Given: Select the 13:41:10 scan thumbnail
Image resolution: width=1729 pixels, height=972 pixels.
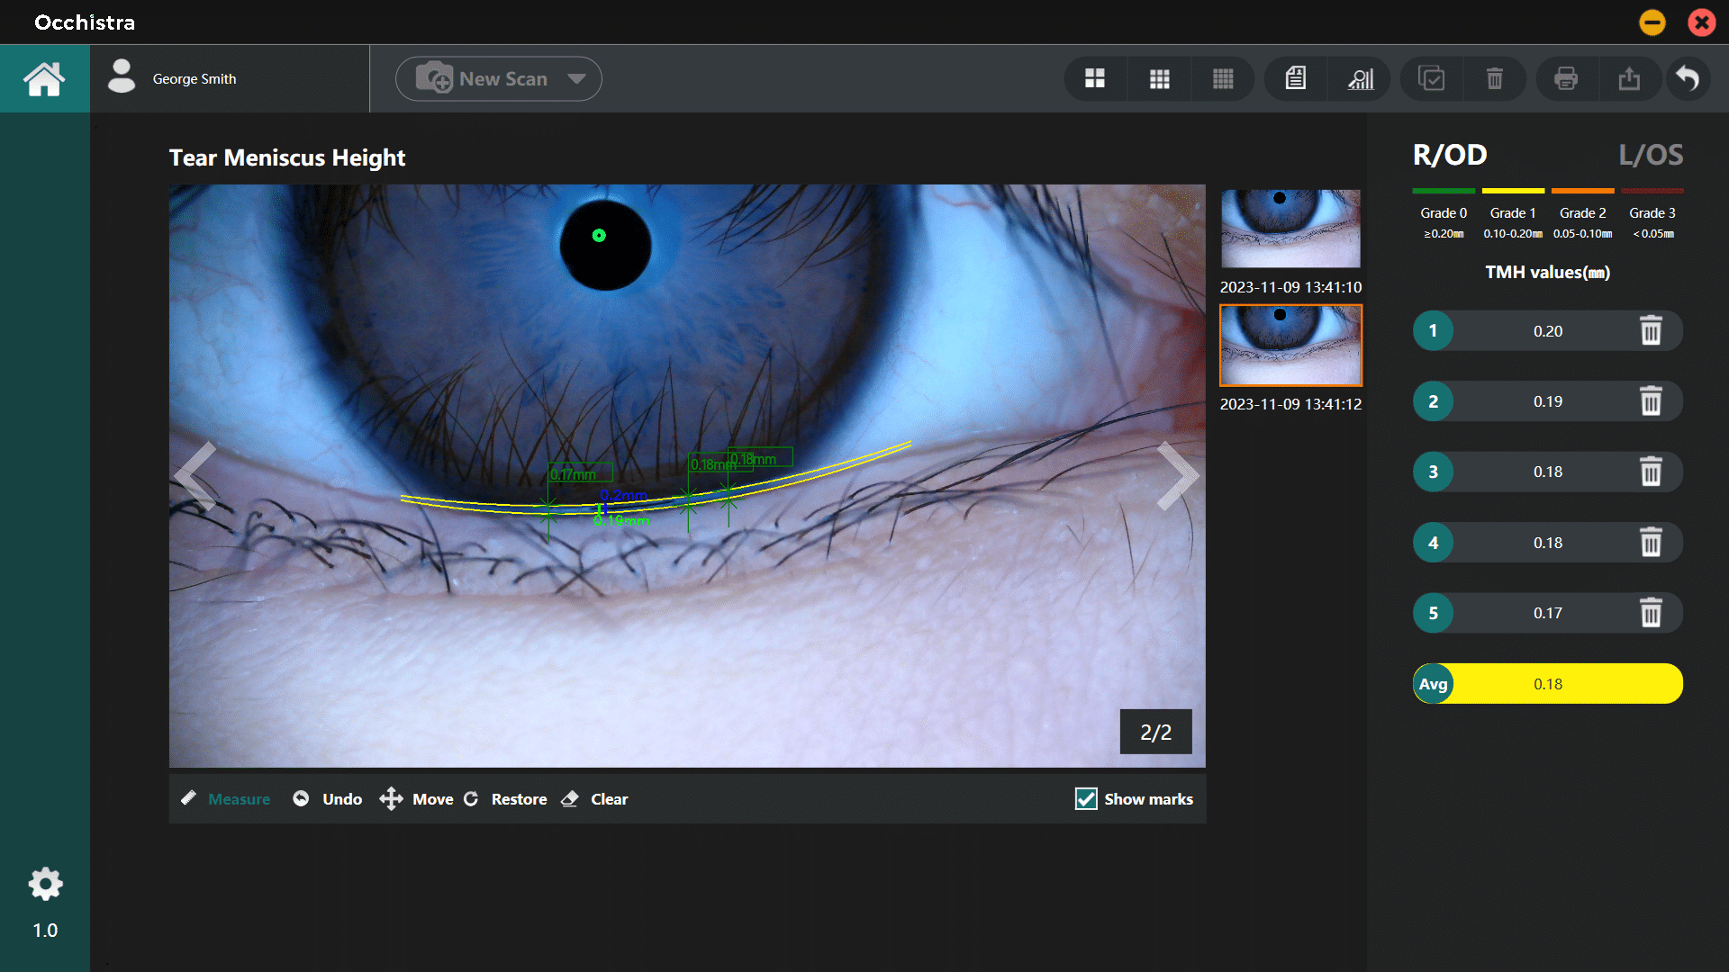Looking at the screenshot, I should pyautogui.click(x=1290, y=229).
